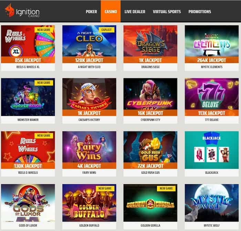The image size is (241, 231).
Task: Select the Casino tab
Action: click(x=111, y=11)
